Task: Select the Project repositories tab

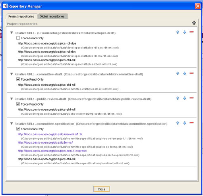Action: [21, 16]
